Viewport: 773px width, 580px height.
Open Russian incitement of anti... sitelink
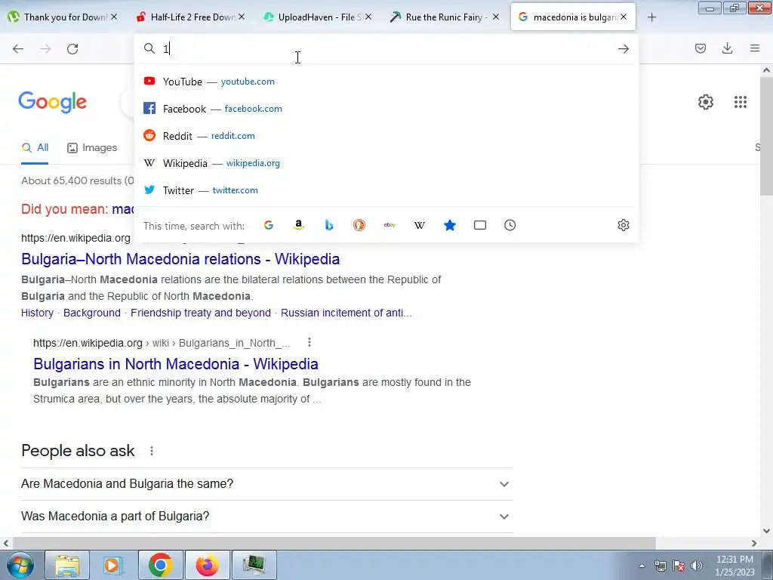point(346,313)
